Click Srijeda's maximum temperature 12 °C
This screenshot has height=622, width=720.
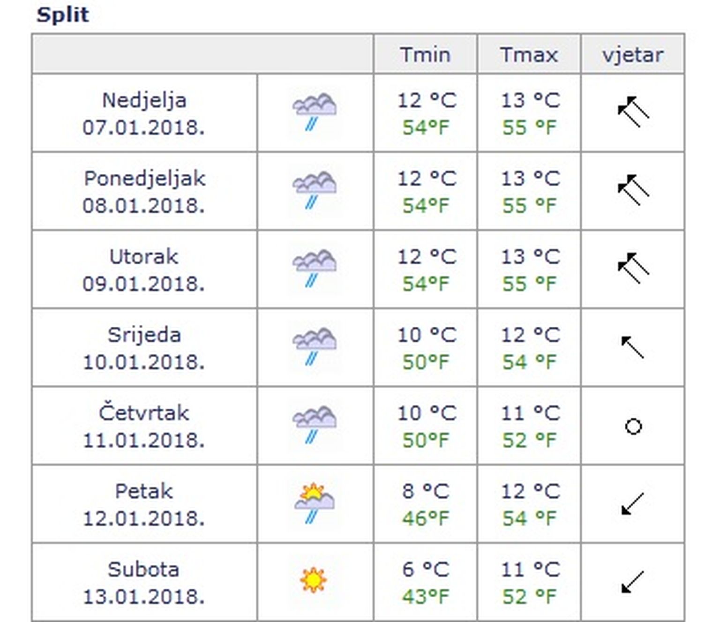coord(530,335)
